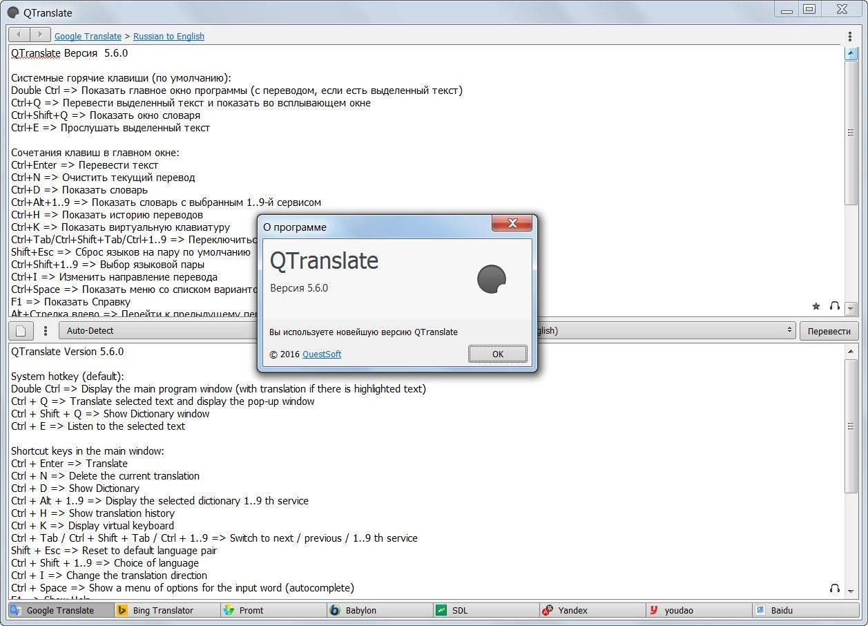Listen to translation via lower headphones icon
The image size is (868, 626).
pyautogui.click(x=835, y=589)
